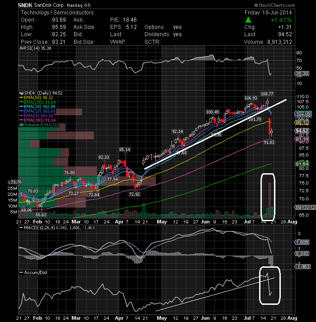Viewport: 316px width, 322px height.
Task: Click the 81.64 green tag on price axis
Action: [x=302, y=164]
